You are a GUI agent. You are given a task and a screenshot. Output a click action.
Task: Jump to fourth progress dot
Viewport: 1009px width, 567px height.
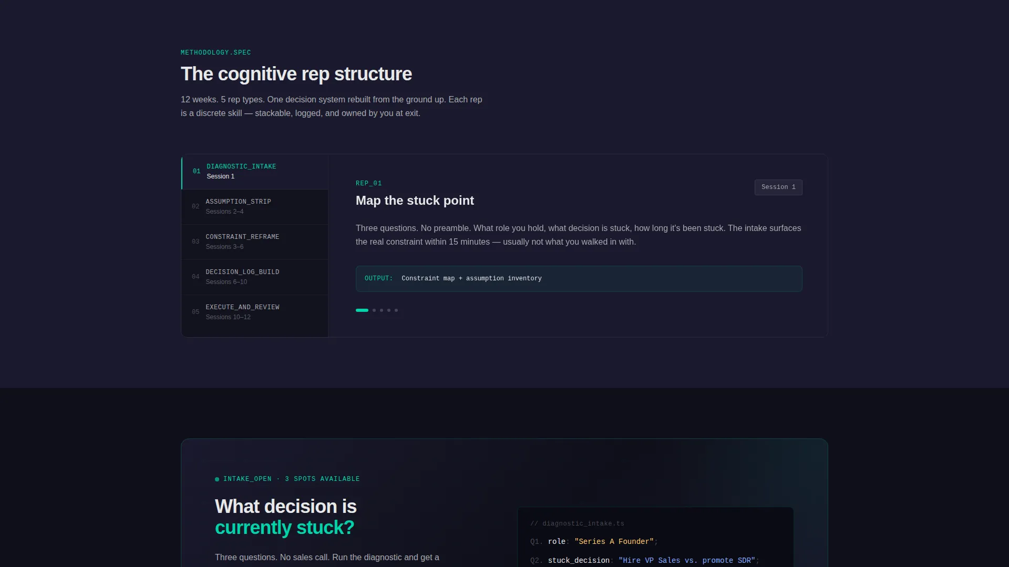point(389,310)
